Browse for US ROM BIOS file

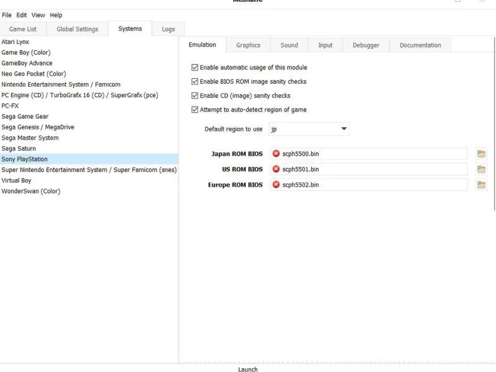[x=481, y=169]
